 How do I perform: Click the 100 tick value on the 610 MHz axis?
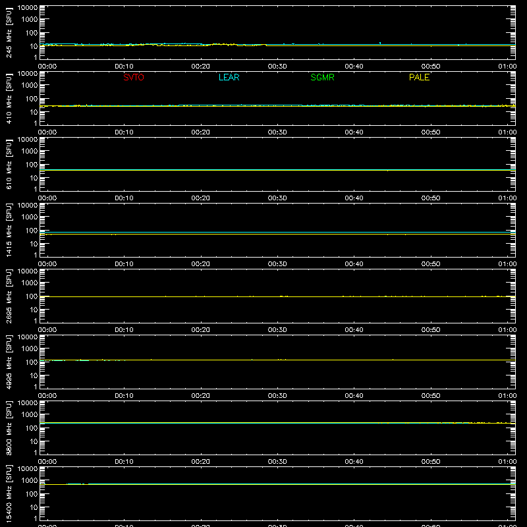(32, 165)
